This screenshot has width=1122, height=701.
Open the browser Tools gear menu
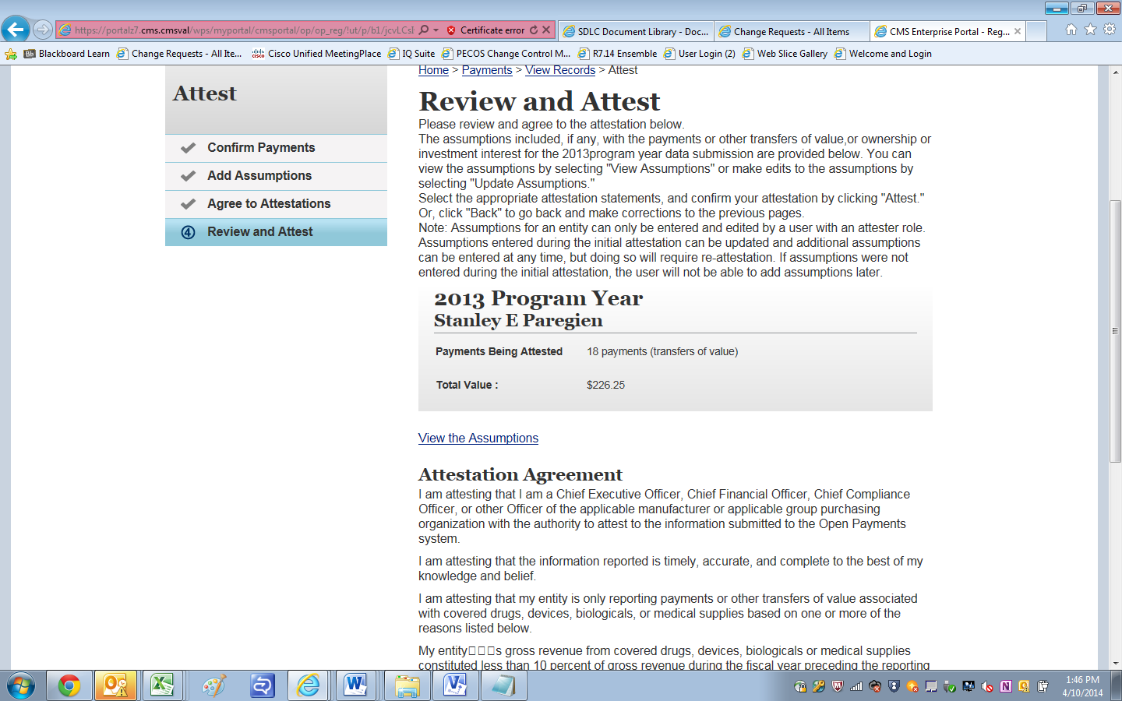coord(1110,30)
